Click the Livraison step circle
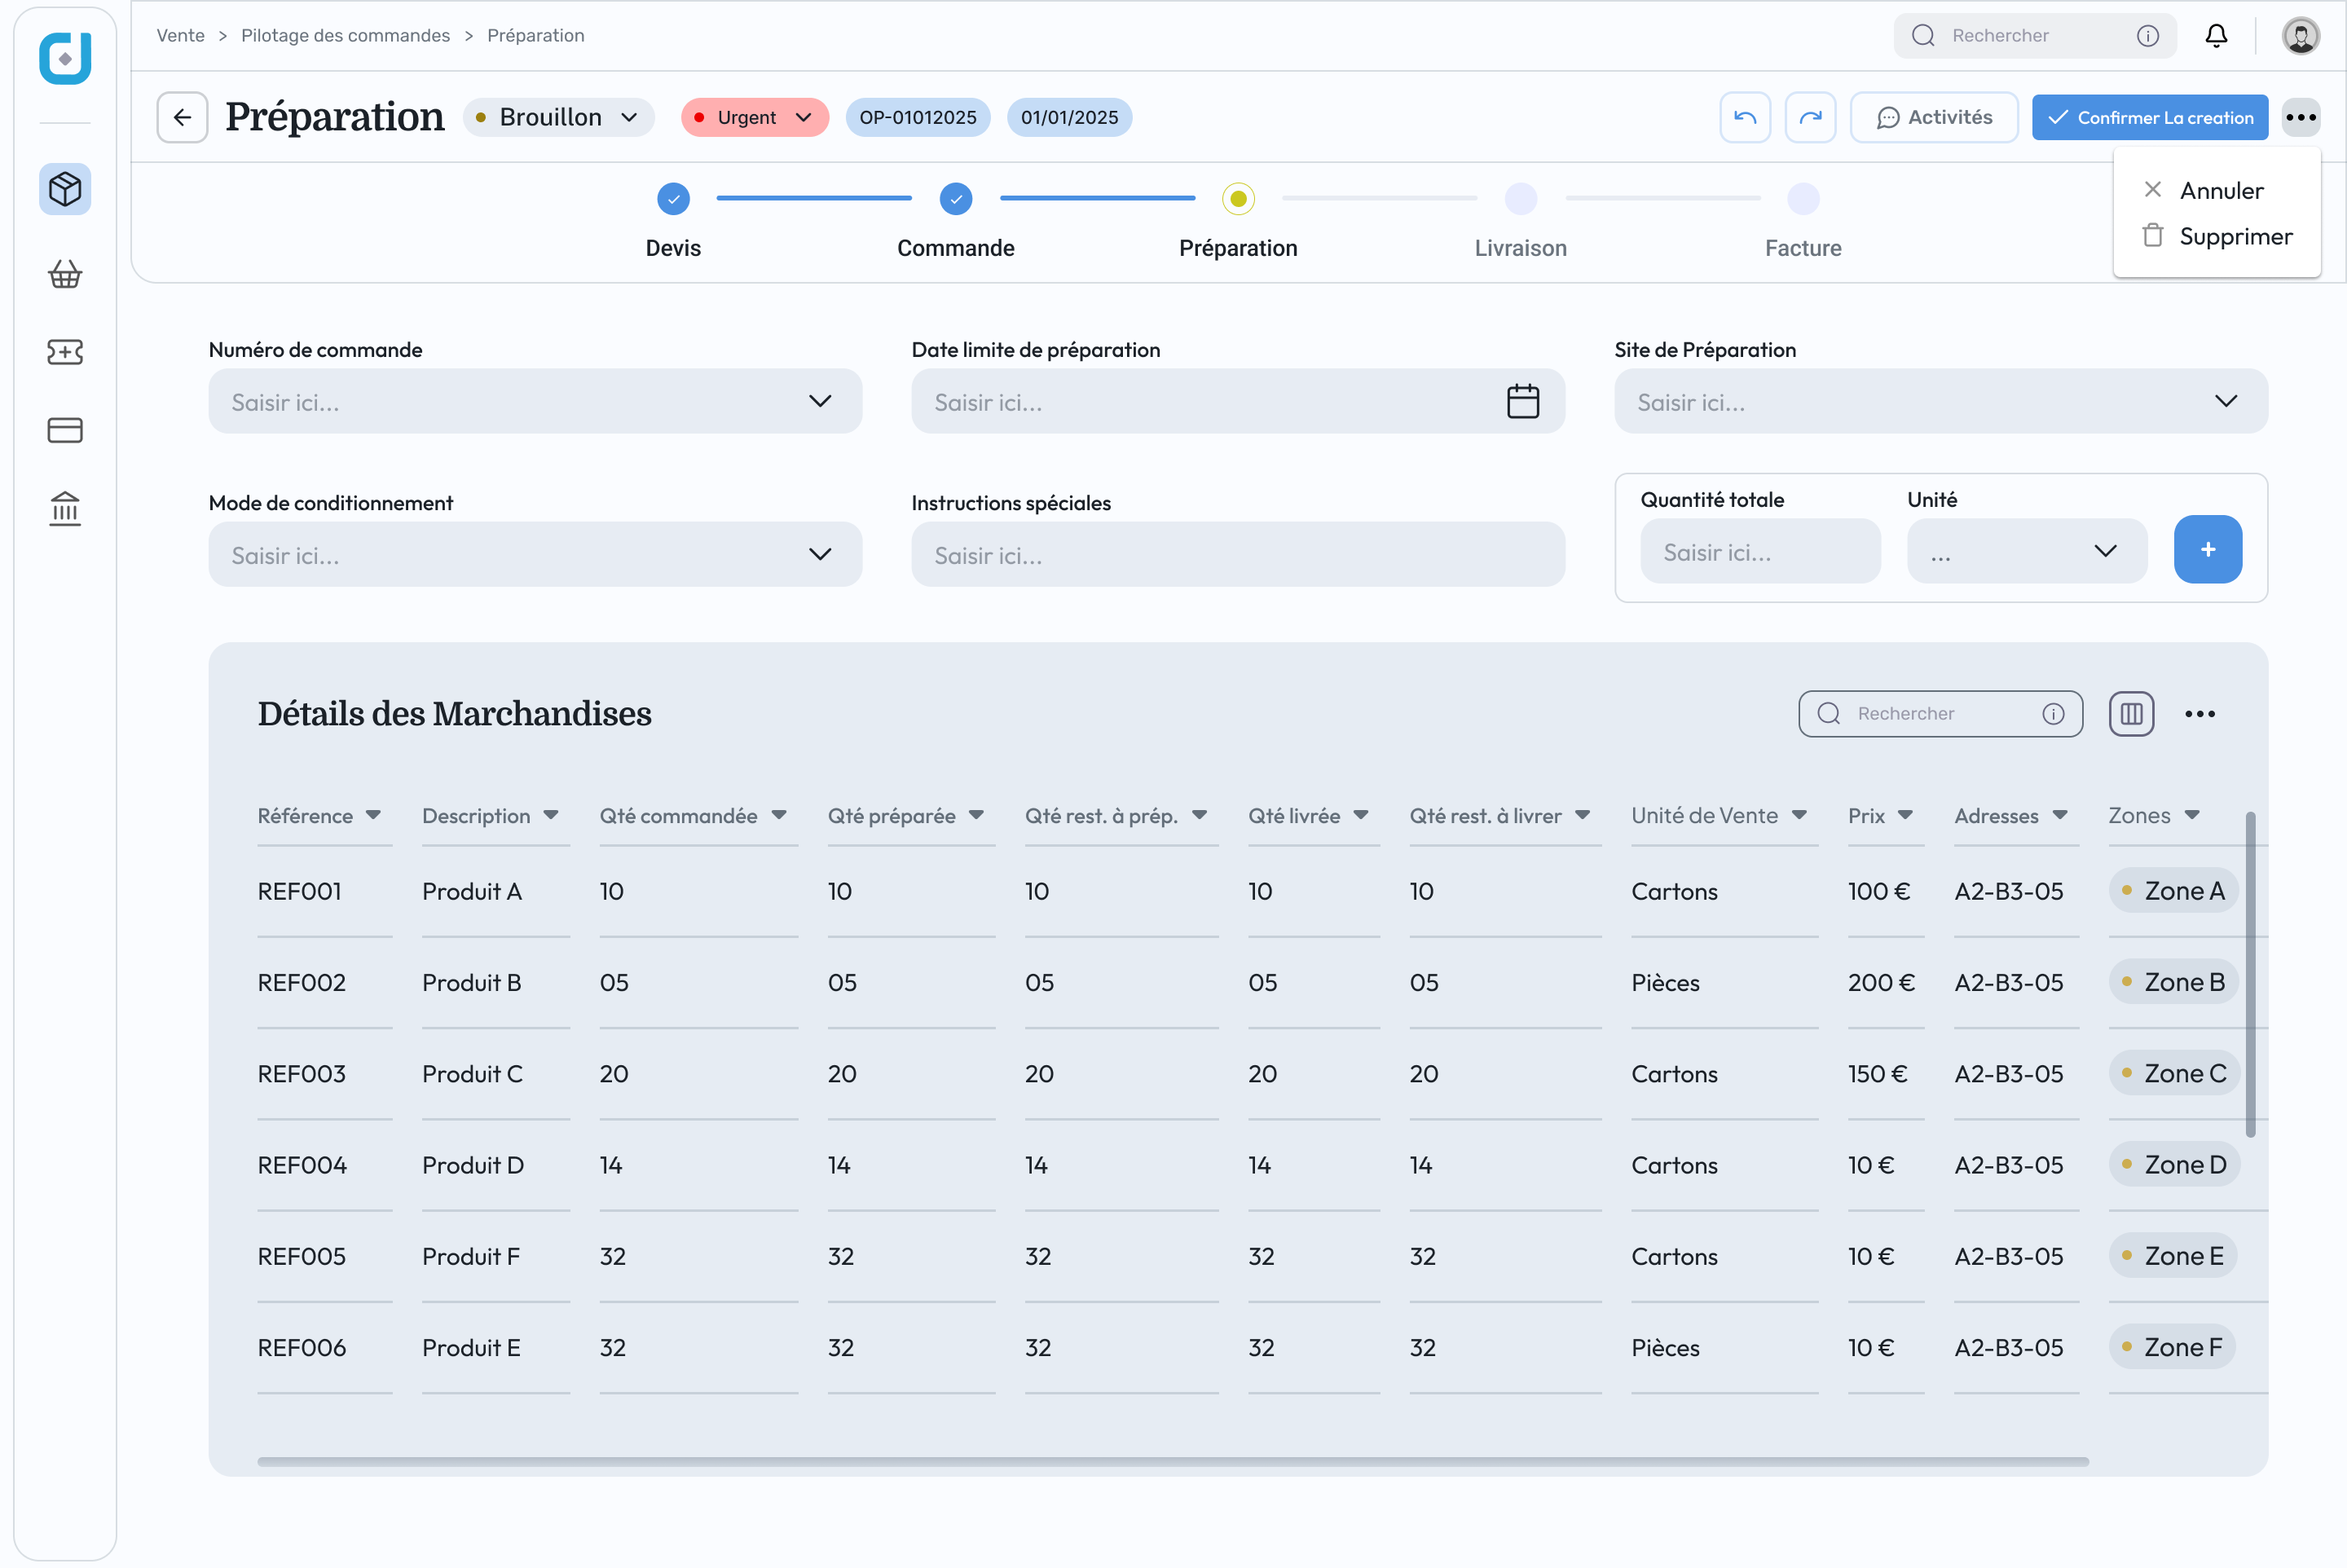Screen dimensions: 2347x1568 pyautogui.click(x=1520, y=199)
